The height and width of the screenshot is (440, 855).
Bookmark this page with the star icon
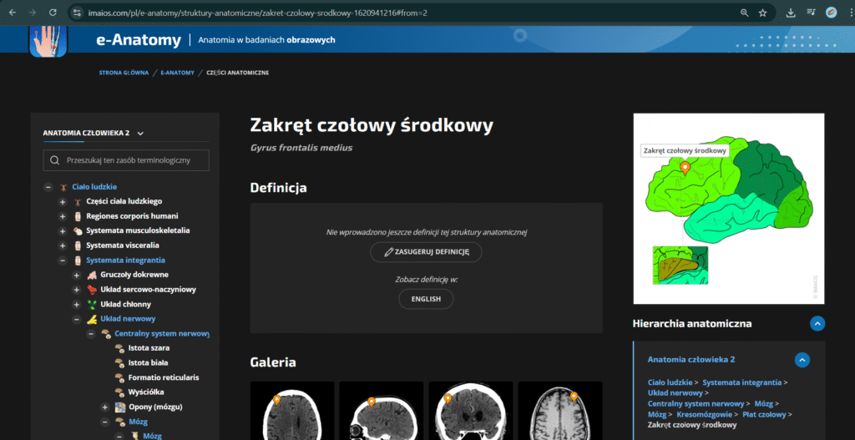point(762,13)
